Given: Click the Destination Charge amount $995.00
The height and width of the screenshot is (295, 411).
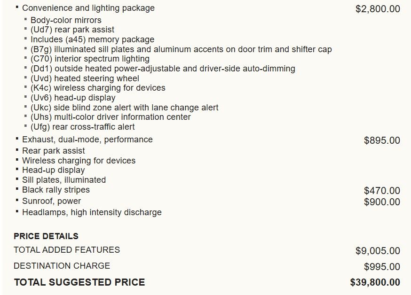Looking at the screenshot, I should [382, 267].
